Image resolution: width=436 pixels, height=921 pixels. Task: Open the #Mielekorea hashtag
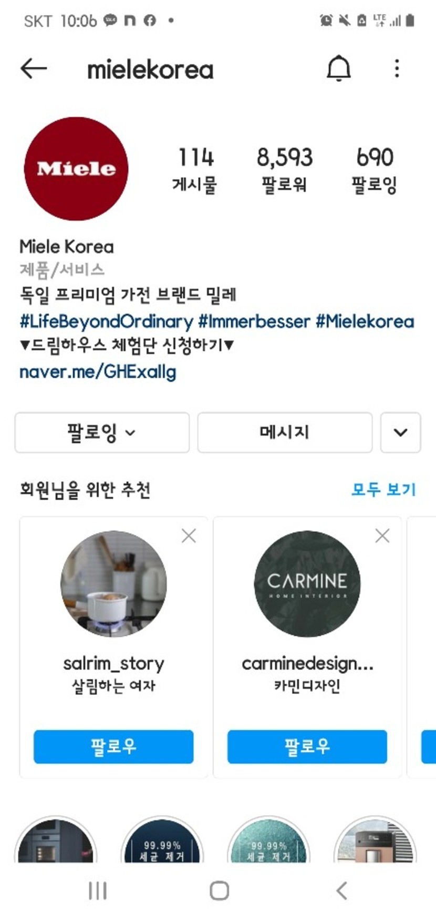point(365,321)
